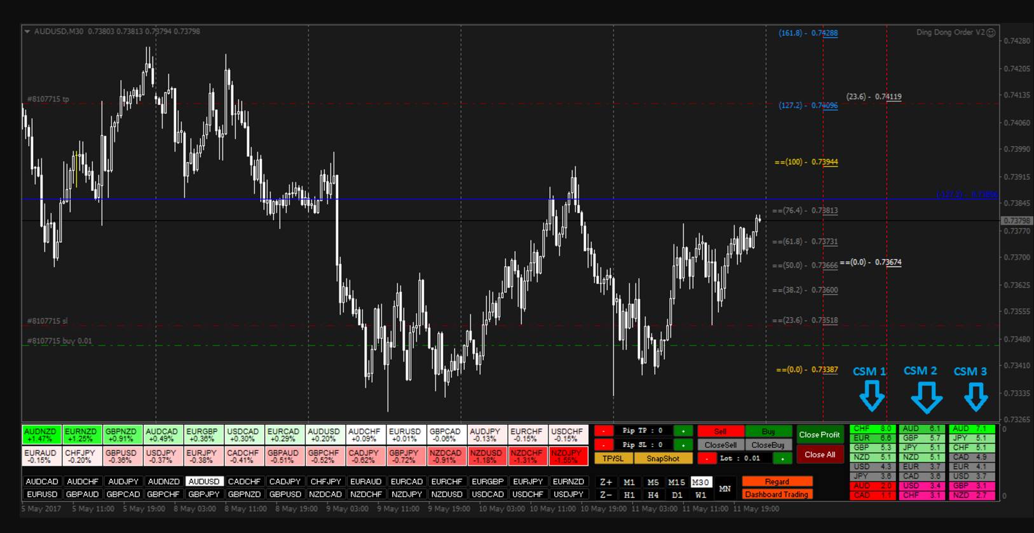The height and width of the screenshot is (533, 1034).
Task: Click the red Sell button
Action: click(x=720, y=431)
